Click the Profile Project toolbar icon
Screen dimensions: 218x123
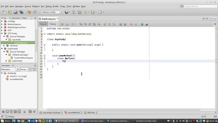click(100, 12)
